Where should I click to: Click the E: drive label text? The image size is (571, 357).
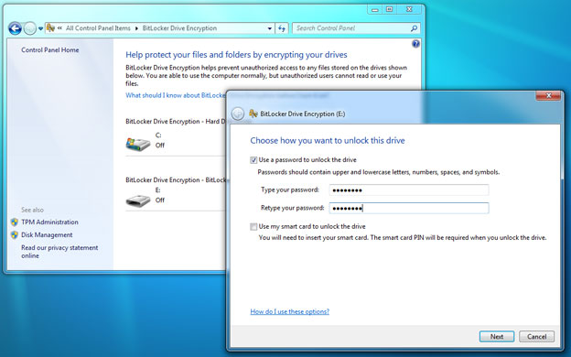(x=158, y=190)
